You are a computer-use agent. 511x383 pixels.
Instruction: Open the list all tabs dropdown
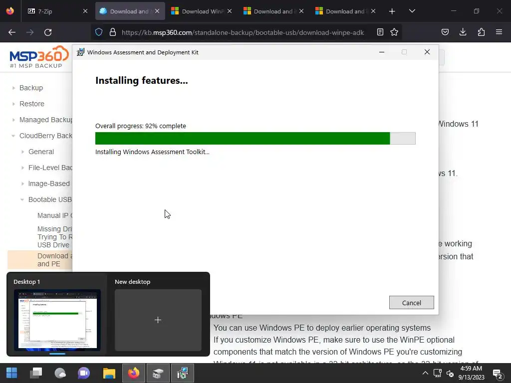click(x=412, y=11)
